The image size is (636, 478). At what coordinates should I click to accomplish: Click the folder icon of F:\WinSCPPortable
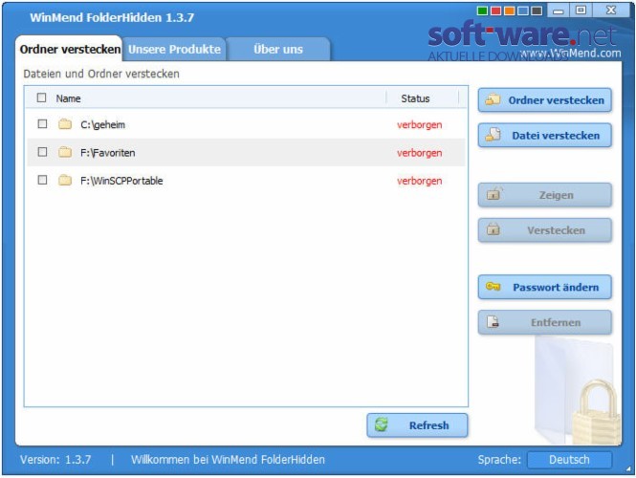(65, 180)
